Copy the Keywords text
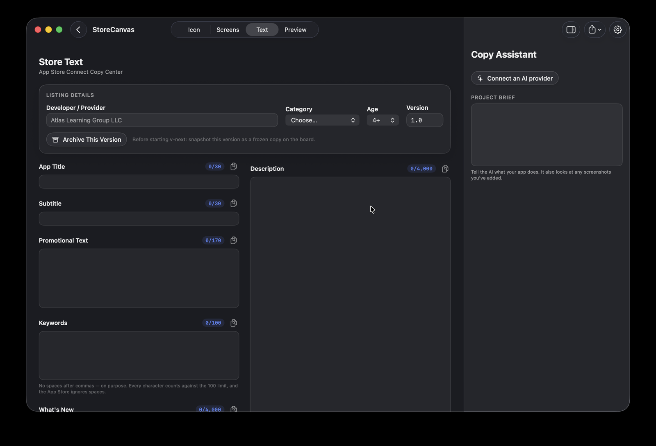This screenshot has width=656, height=446. pos(234,323)
